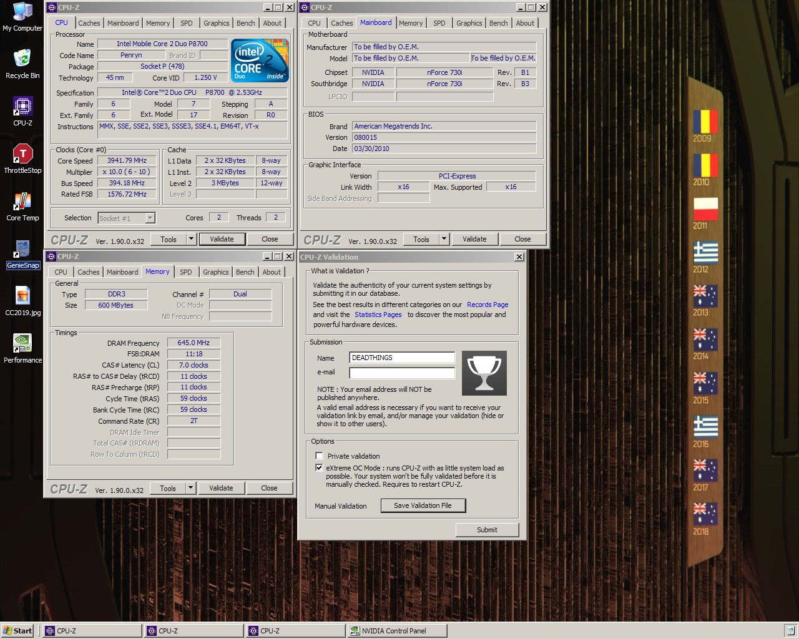
Task: Click the Core Speed value 3941.79 MHz
Action: coord(127,160)
